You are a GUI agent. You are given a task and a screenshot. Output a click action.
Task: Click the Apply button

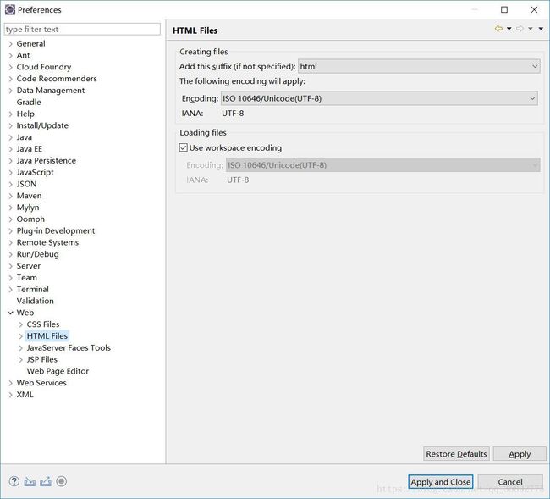(x=520, y=454)
